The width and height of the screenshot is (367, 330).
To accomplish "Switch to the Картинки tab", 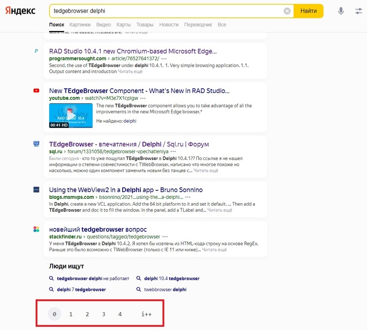I will tap(80, 25).
